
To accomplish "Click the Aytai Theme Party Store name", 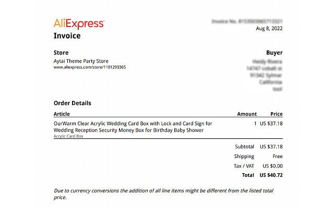I will 81,61.
